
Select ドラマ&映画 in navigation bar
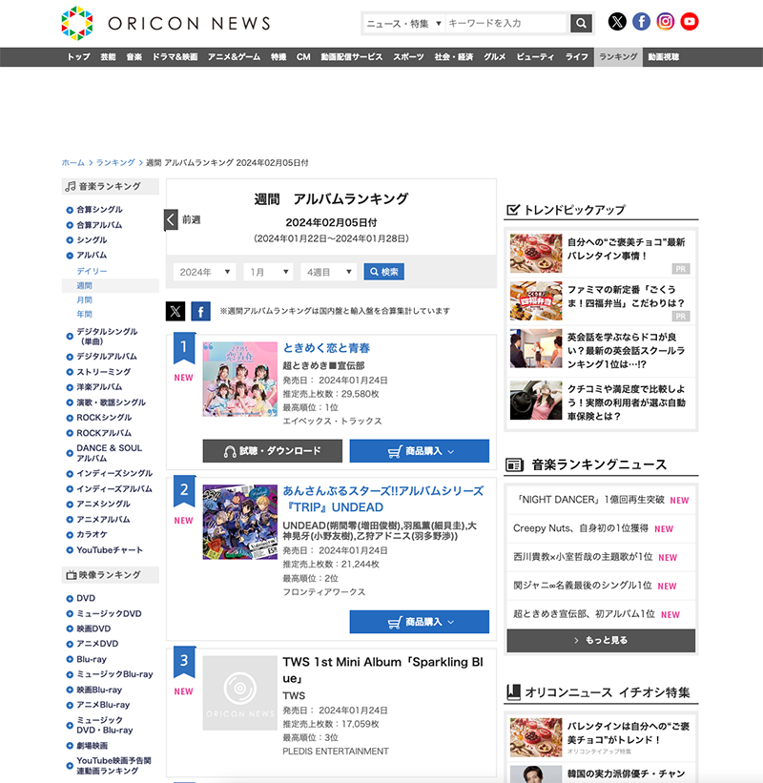tap(175, 57)
